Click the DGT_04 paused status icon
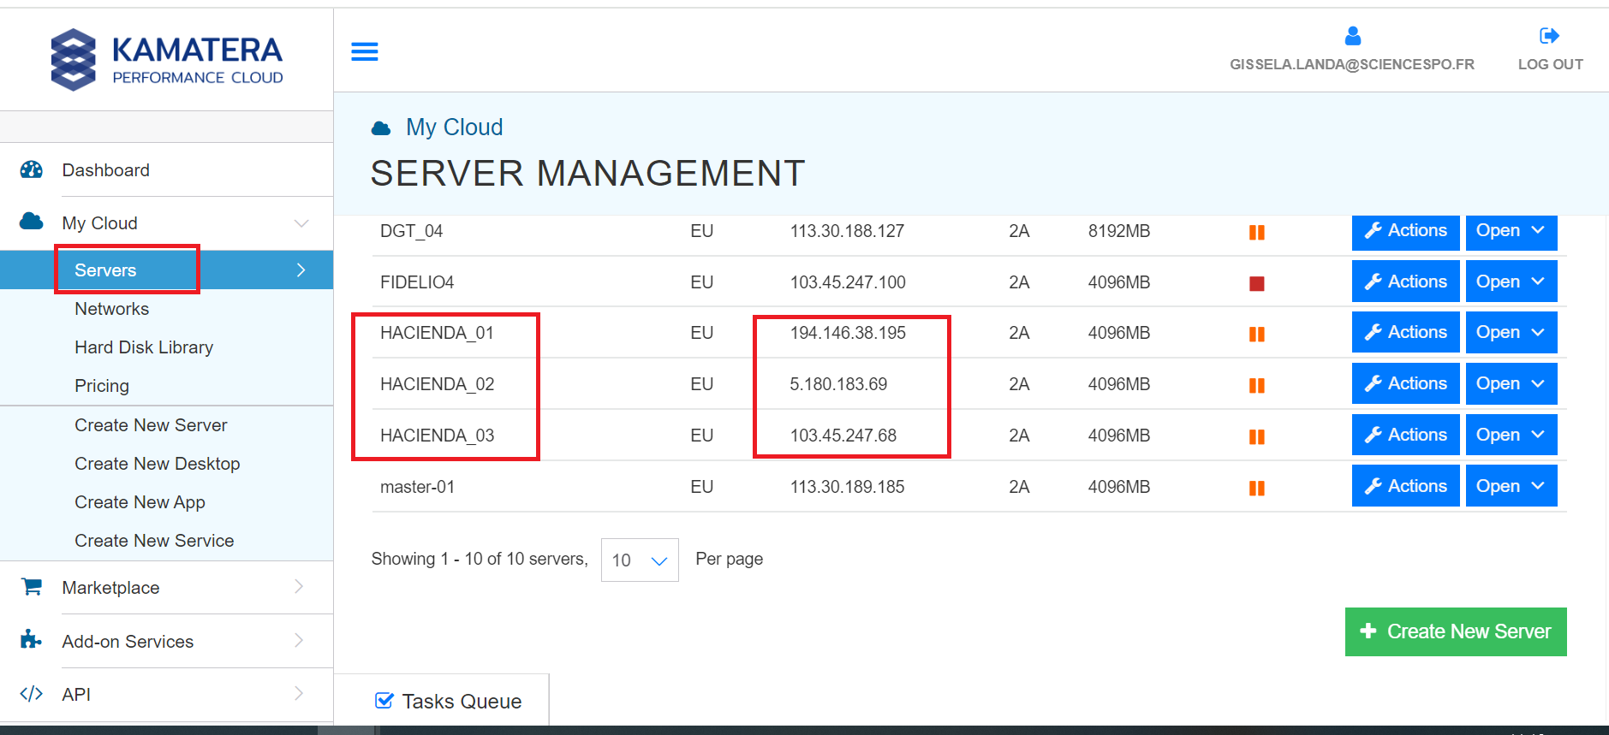Image resolution: width=1609 pixels, height=735 pixels. (1257, 232)
